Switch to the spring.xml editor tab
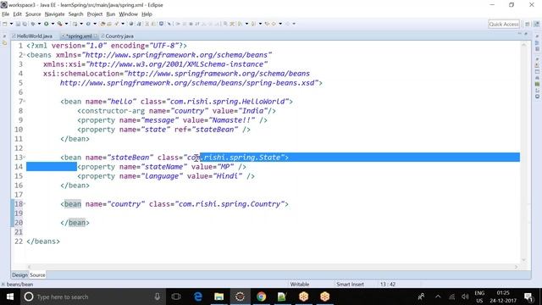542x305 pixels. [x=79, y=36]
